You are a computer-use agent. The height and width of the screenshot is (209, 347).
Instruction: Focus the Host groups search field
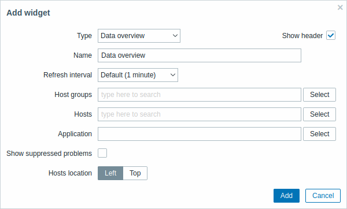(x=200, y=95)
